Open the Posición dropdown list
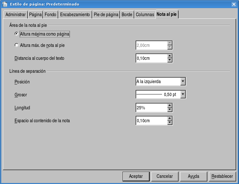The width and height of the screenshot is (239, 184). point(183,81)
